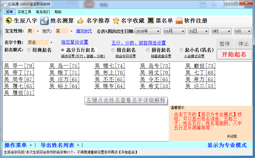Click 关闭我 to dismiss the tip

tap(231, 136)
